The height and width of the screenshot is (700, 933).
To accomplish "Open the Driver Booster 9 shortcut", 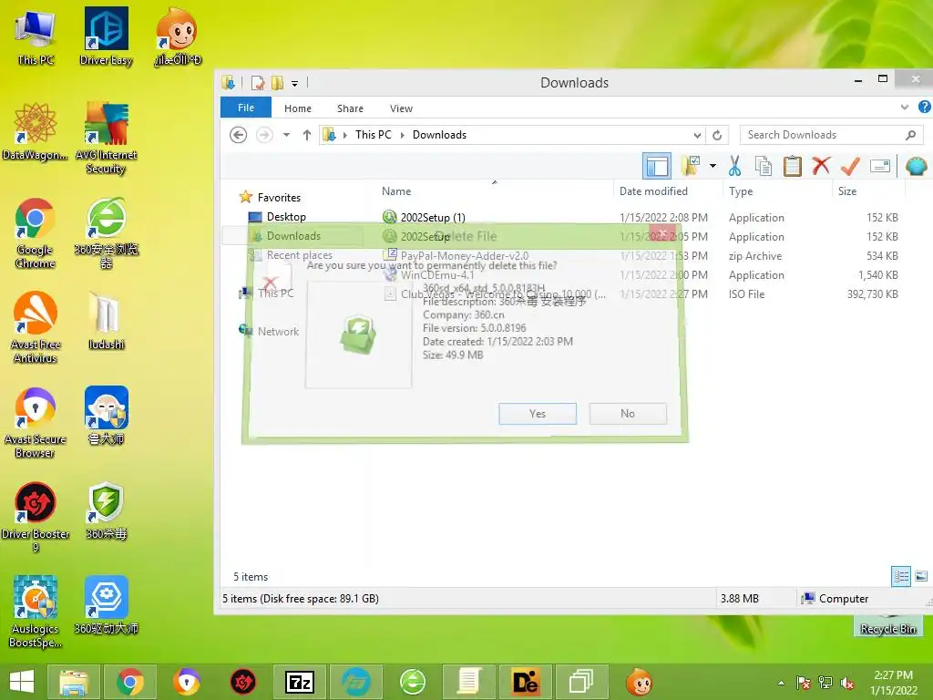I will tap(36, 517).
